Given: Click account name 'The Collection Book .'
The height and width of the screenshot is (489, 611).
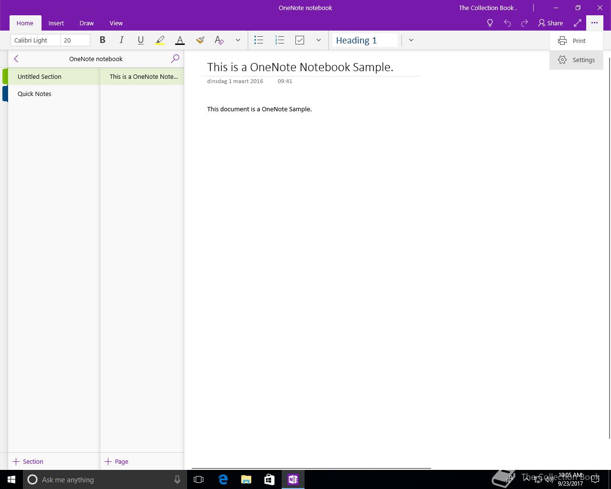Looking at the screenshot, I should [488, 8].
